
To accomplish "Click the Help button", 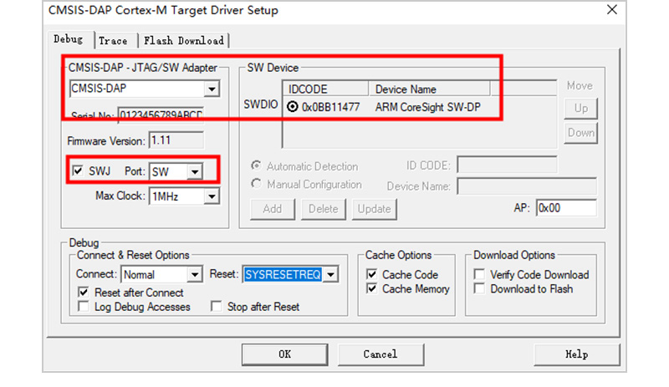I will coord(576,354).
